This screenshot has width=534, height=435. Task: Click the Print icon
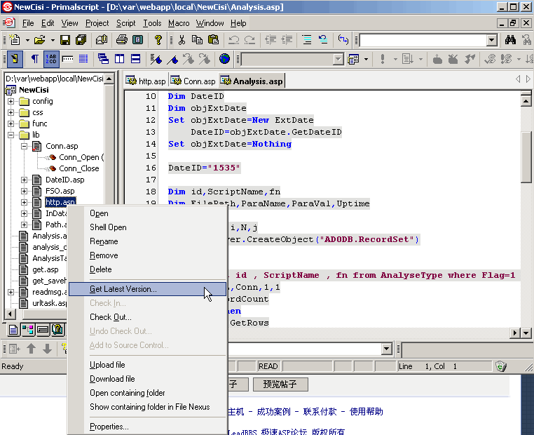pos(121,40)
